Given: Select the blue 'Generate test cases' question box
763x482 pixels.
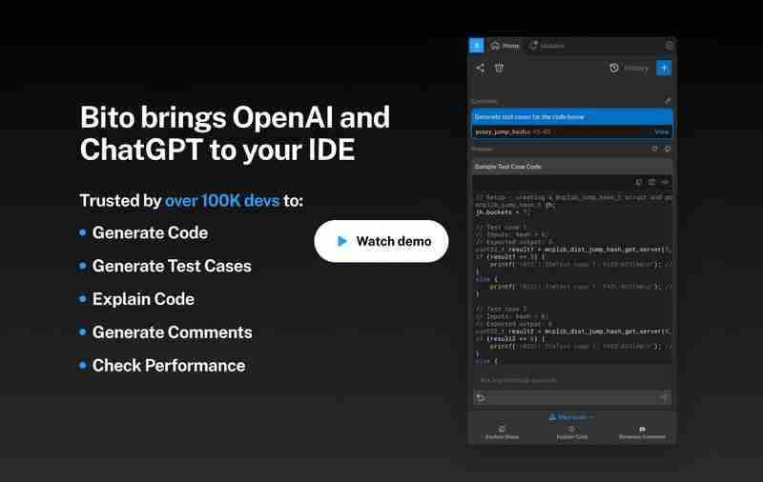Looking at the screenshot, I should tap(571, 117).
